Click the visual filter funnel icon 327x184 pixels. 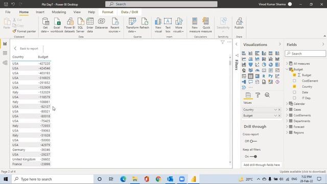pyautogui.click(x=223, y=42)
